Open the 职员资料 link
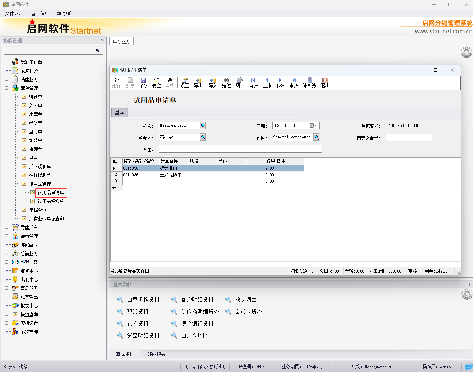 [x=137, y=311]
